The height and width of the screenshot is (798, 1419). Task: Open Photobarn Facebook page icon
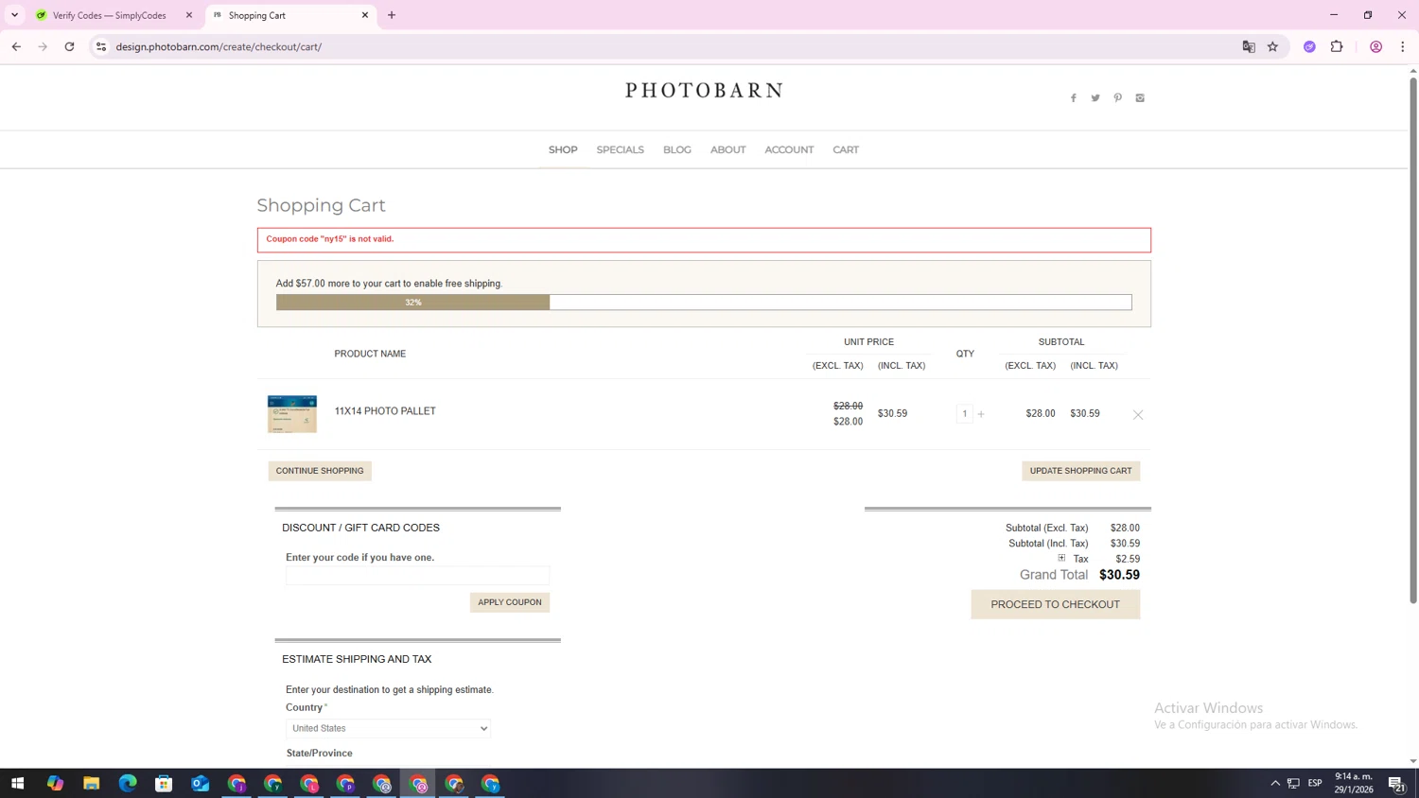point(1073,98)
